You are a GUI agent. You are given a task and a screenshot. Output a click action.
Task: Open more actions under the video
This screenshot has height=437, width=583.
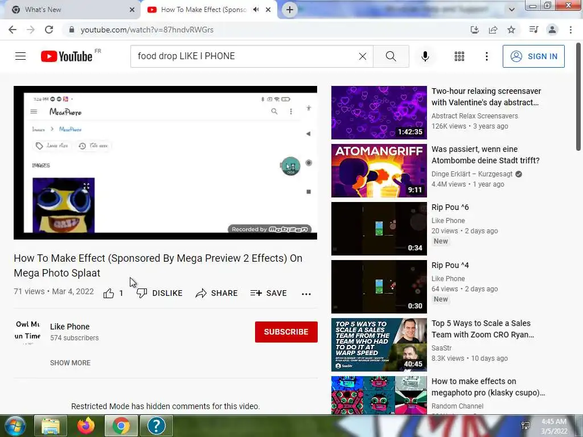(306, 294)
